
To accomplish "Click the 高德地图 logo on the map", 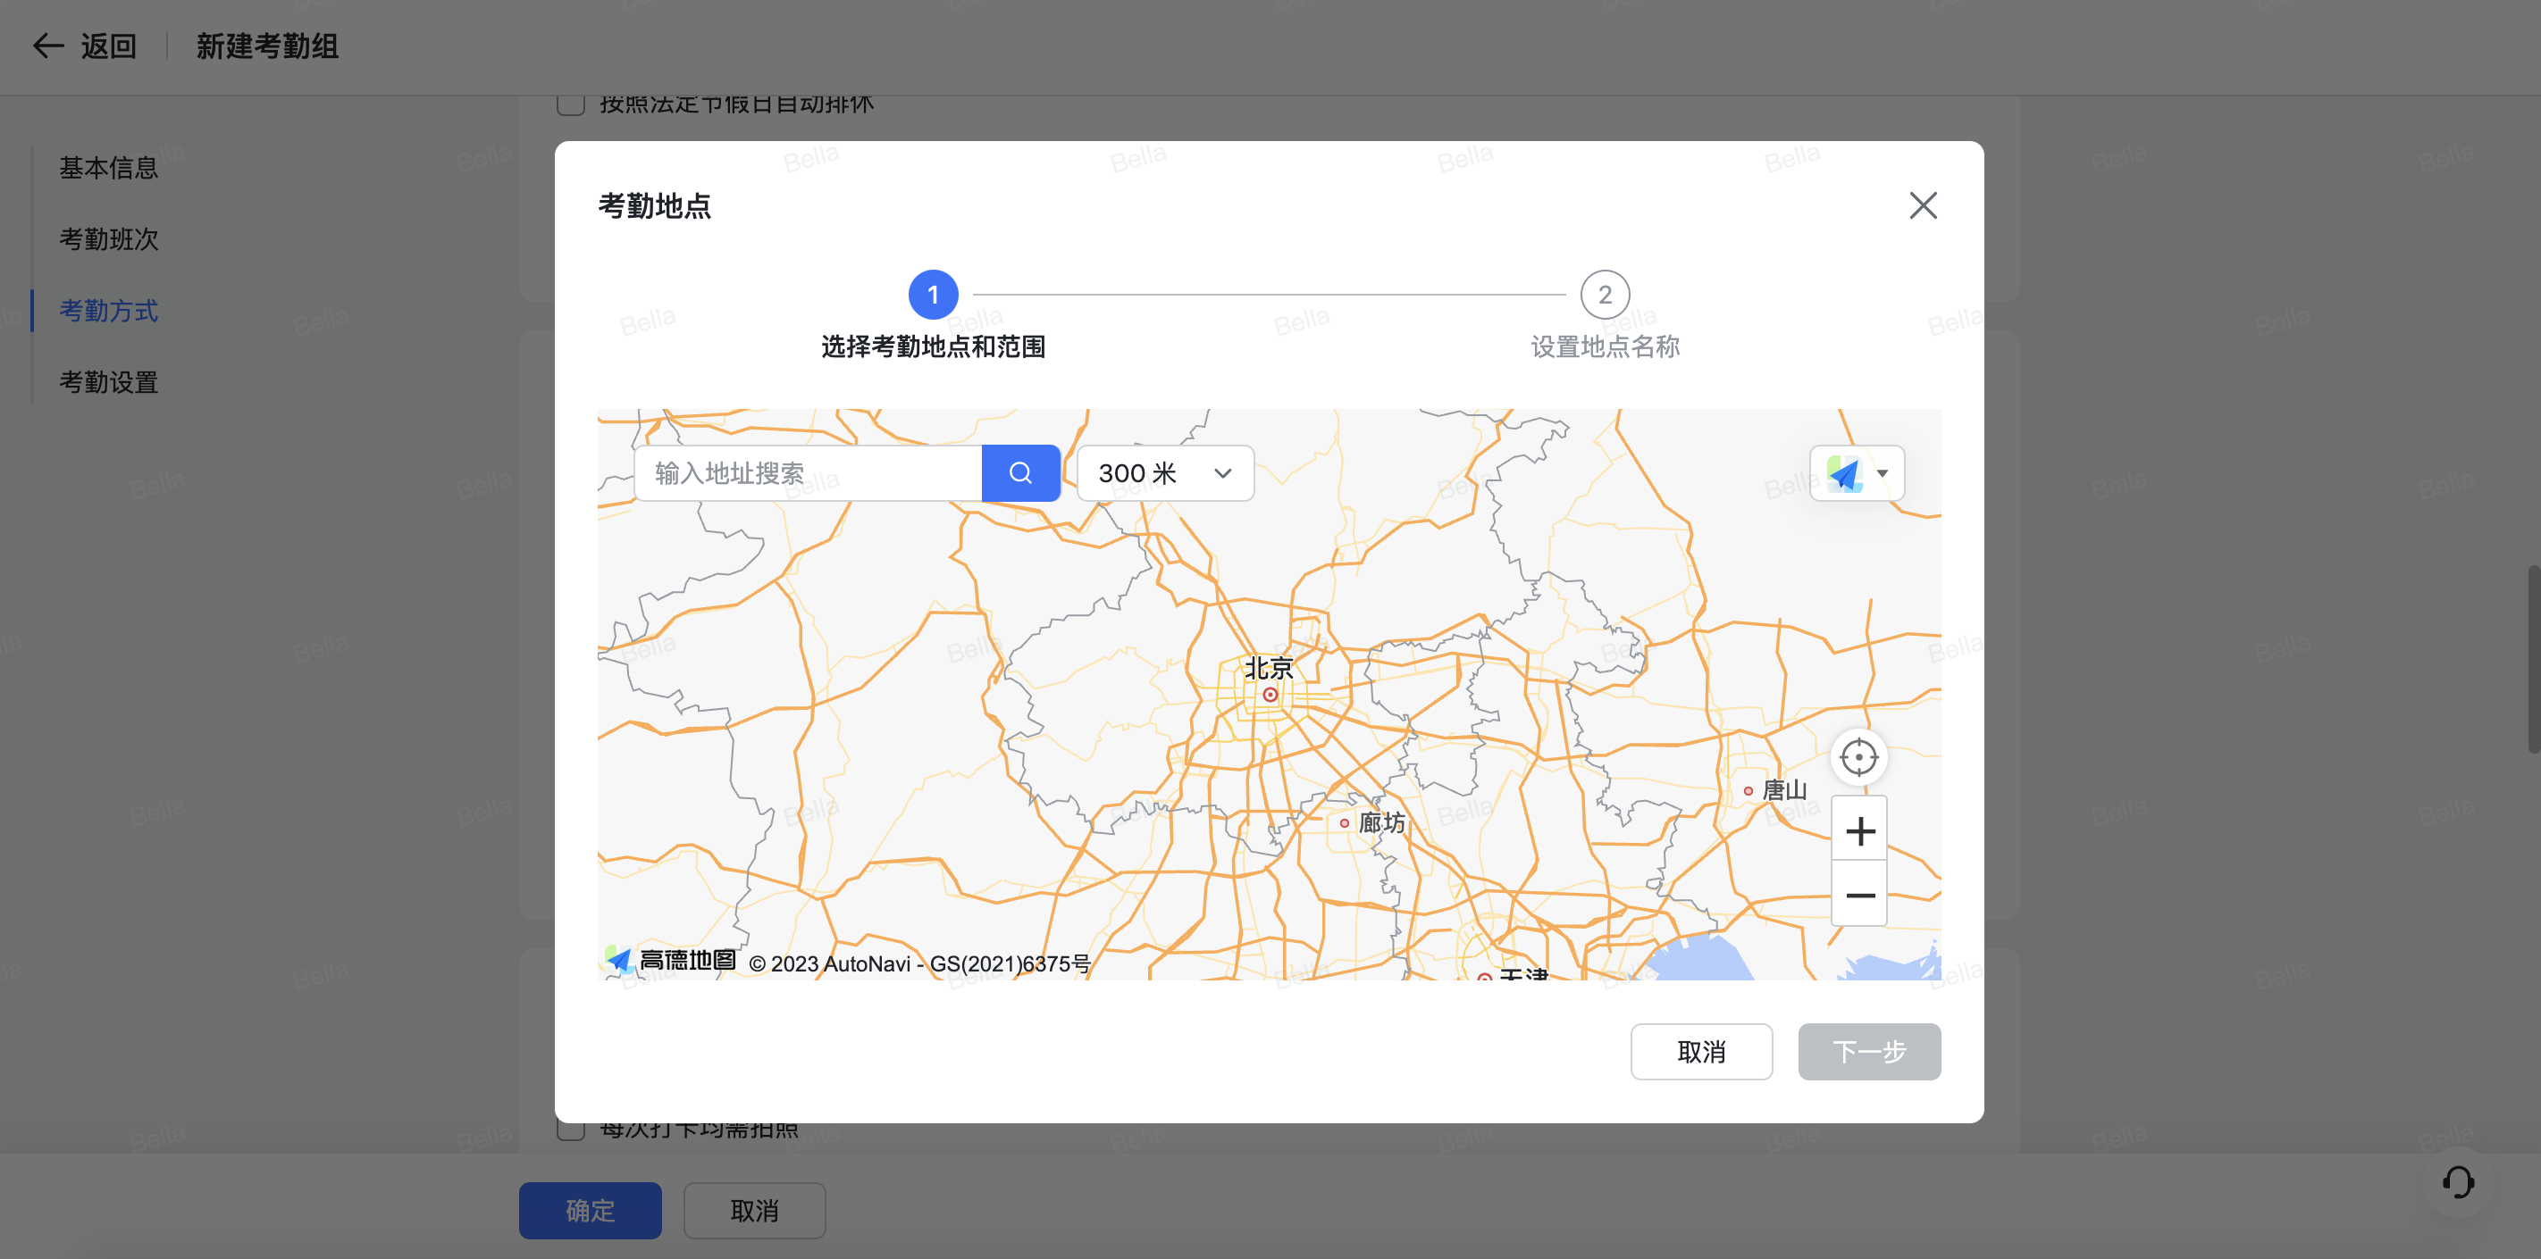I will tap(671, 959).
